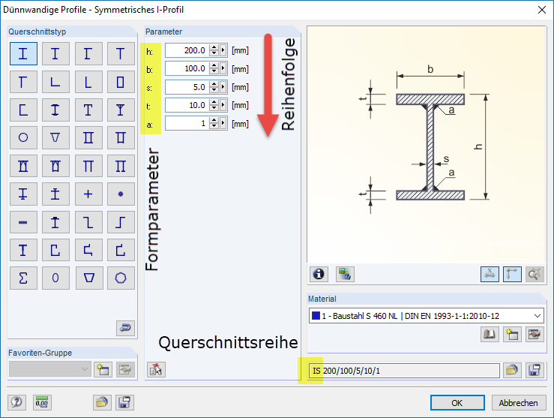Expand the arrow menu beside s value
Screen dimensions: 554x418
coord(223,86)
